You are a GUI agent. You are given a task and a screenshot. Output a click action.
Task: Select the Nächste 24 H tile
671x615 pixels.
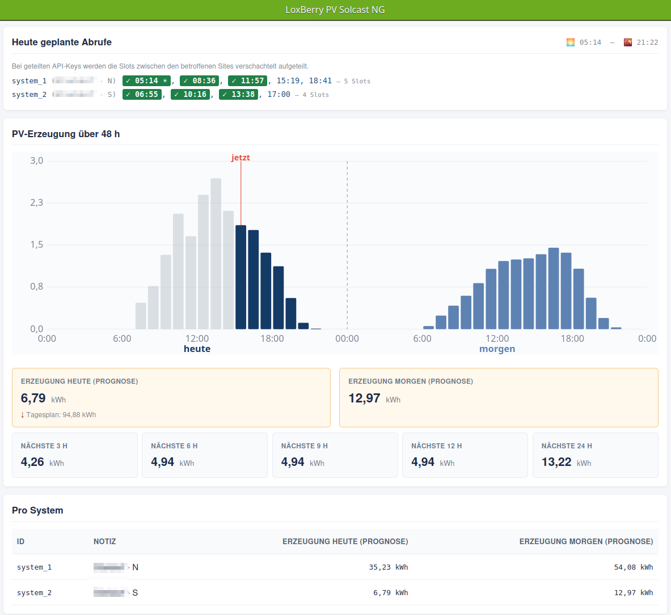tap(595, 455)
